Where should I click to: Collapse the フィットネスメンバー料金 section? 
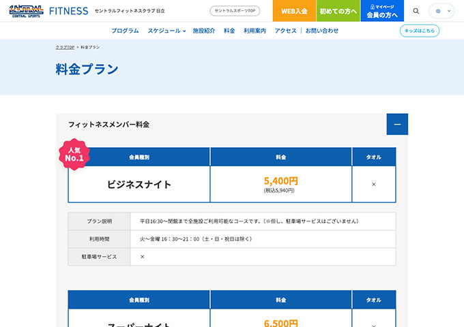click(x=397, y=125)
